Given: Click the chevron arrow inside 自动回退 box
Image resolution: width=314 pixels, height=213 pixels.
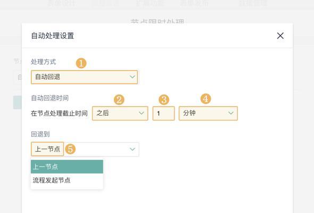Looking at the screenshot, I should click(x=132, y=77).
